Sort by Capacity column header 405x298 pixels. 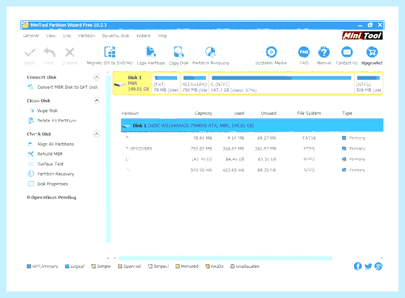(x=203, y=113)
